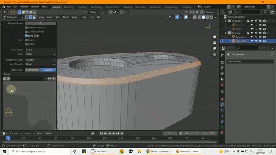Open the Face Strength dropdown
The height and width of the screenshot is (155, 276).
coord(40,64)
